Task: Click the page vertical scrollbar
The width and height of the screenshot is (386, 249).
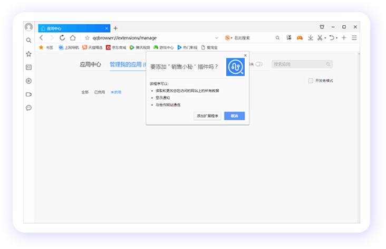Action: [359, 137]
